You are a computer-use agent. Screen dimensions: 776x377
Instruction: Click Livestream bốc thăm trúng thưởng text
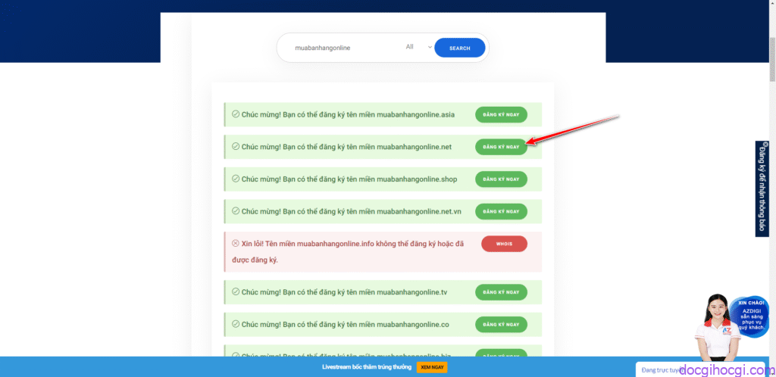click(367, 367)
